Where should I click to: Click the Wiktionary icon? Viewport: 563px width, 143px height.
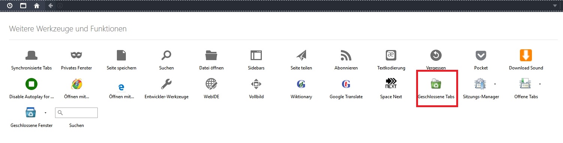coord(301,84)
